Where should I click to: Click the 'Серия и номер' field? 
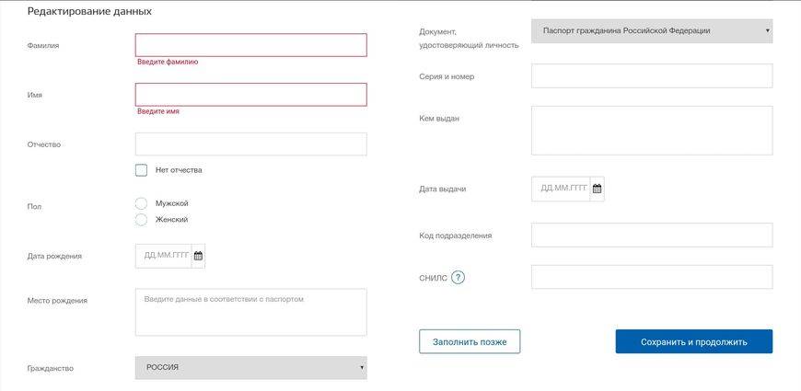point(651,75)
